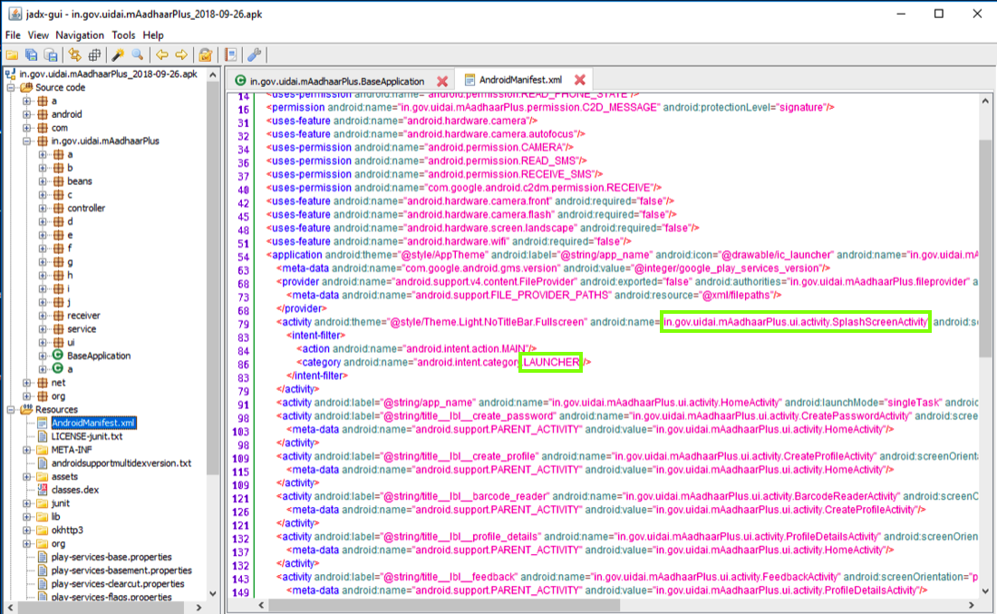Click the editor vertical scrollbar

(x=986, y=245)
